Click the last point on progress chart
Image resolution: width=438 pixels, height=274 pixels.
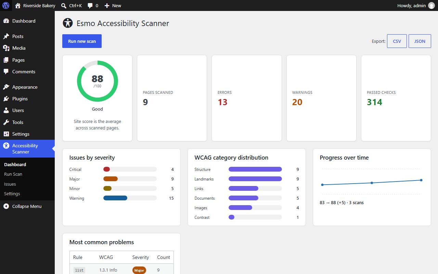coord(421,180)
